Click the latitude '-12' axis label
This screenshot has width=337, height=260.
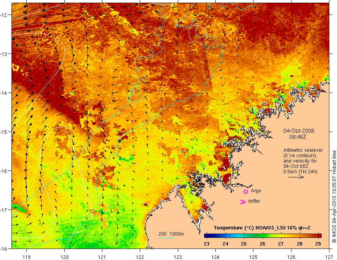(x=4, y=15)
